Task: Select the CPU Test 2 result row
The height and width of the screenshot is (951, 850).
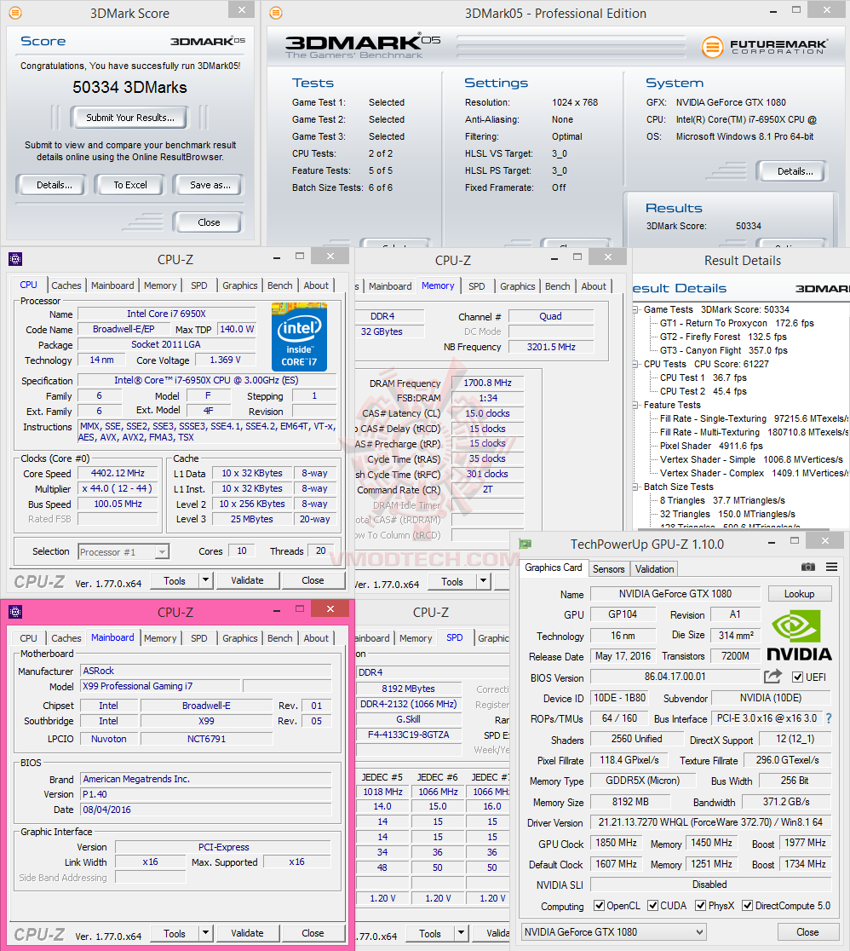Action: point(704,391)
